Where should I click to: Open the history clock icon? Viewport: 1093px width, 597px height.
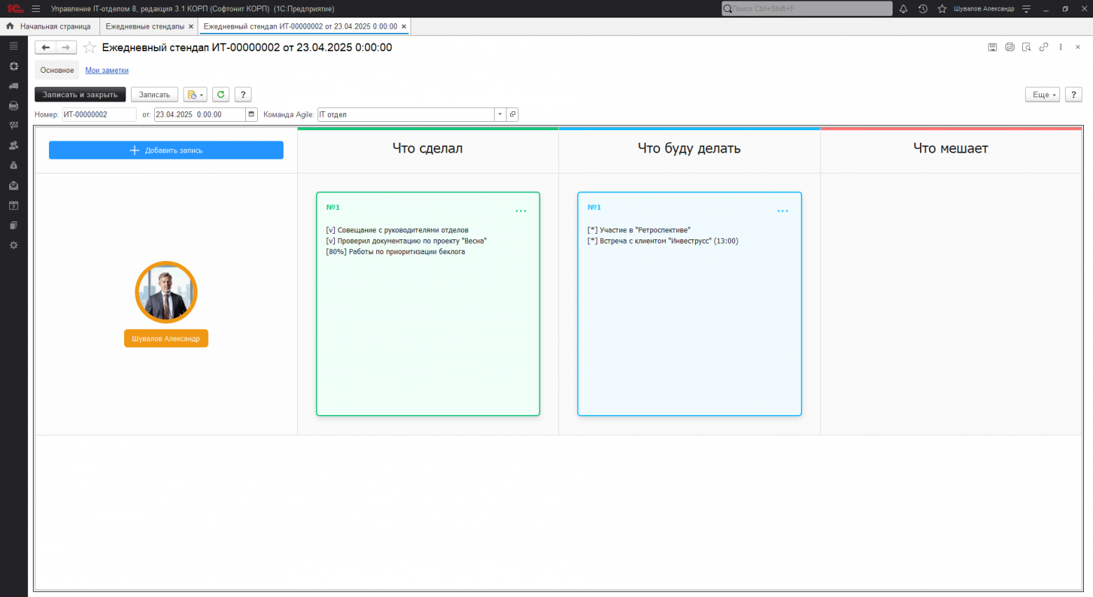coord(923,8)
